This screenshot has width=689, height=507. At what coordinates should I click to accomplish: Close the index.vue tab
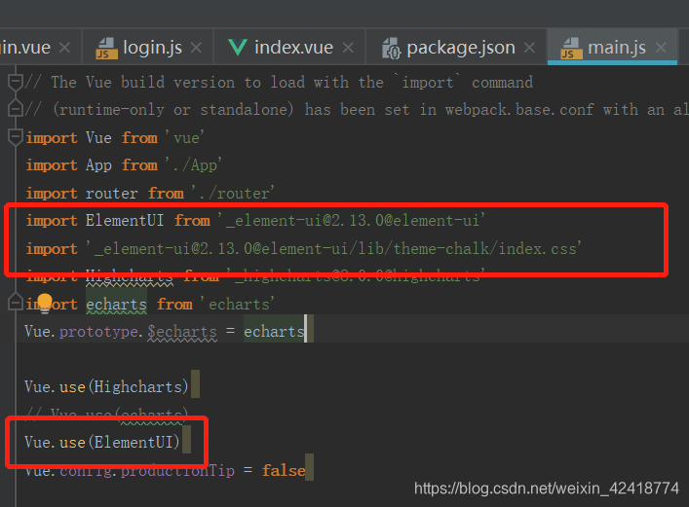[348, 48]
